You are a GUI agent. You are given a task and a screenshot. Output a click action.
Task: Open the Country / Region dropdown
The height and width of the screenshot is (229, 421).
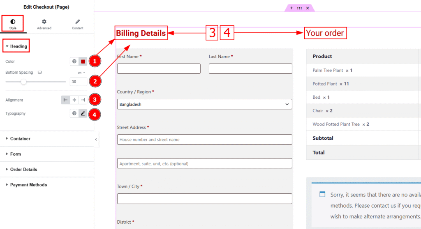coord(204,104)
